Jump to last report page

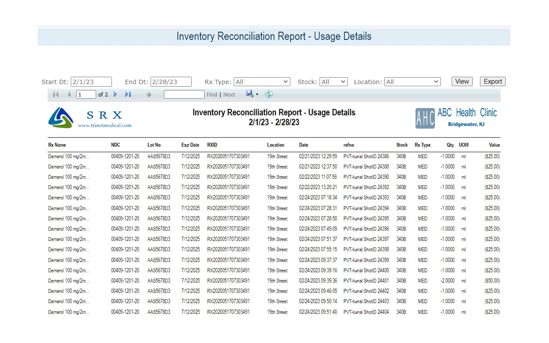[128, 94]
